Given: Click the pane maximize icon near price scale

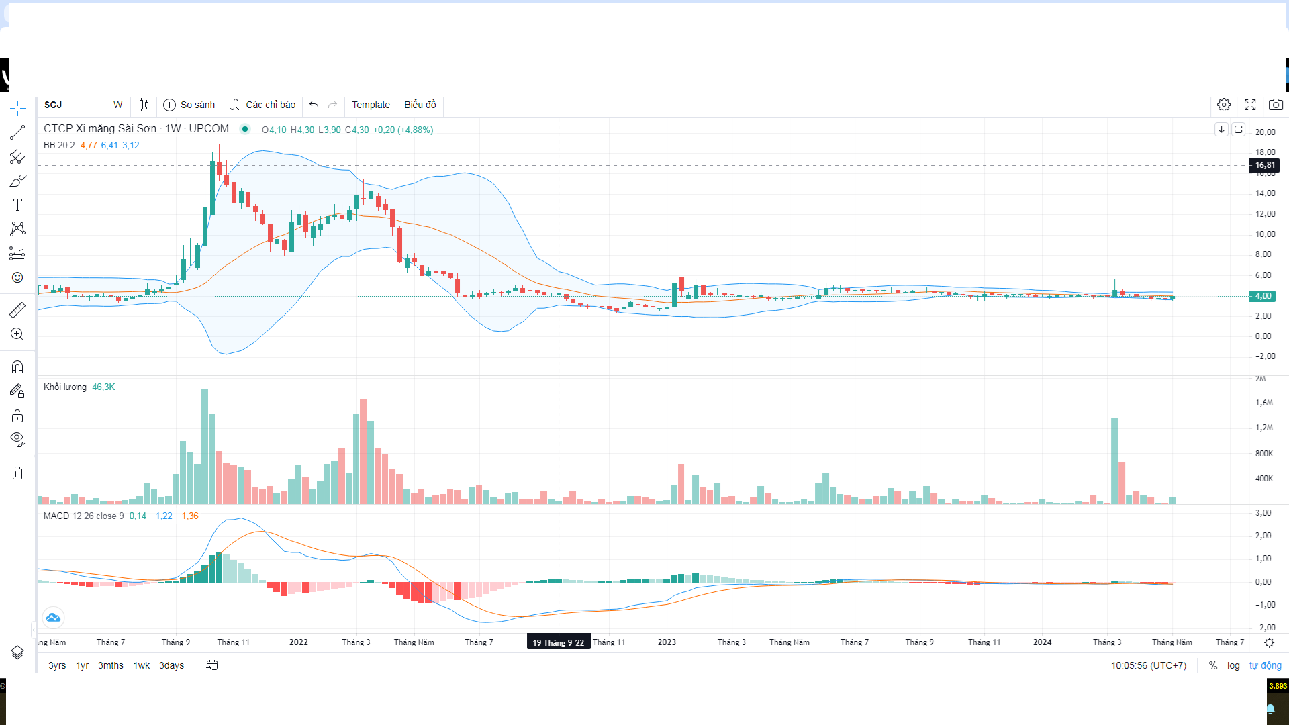Looking at the screenshot, I should (x=1239, y=130).
